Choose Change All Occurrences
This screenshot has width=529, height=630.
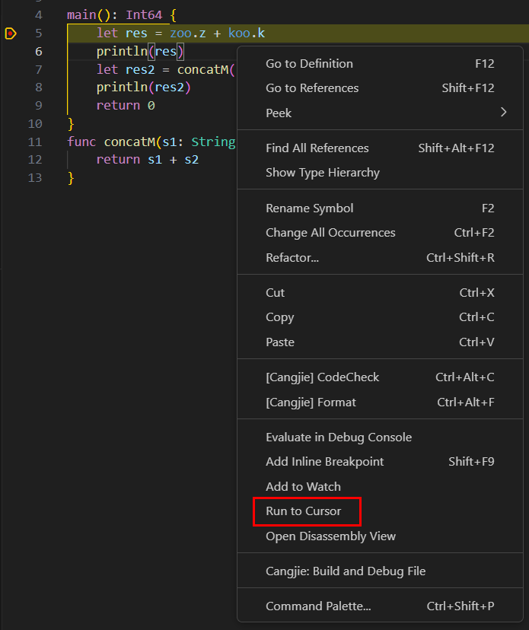(330, 233)
